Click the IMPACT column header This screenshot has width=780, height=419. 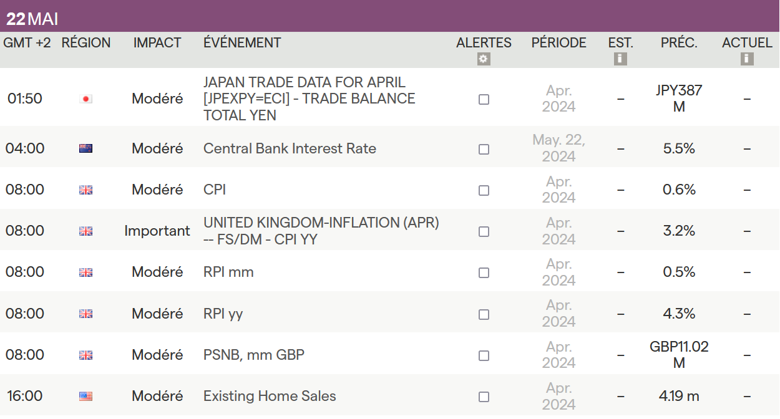[157, 43]
